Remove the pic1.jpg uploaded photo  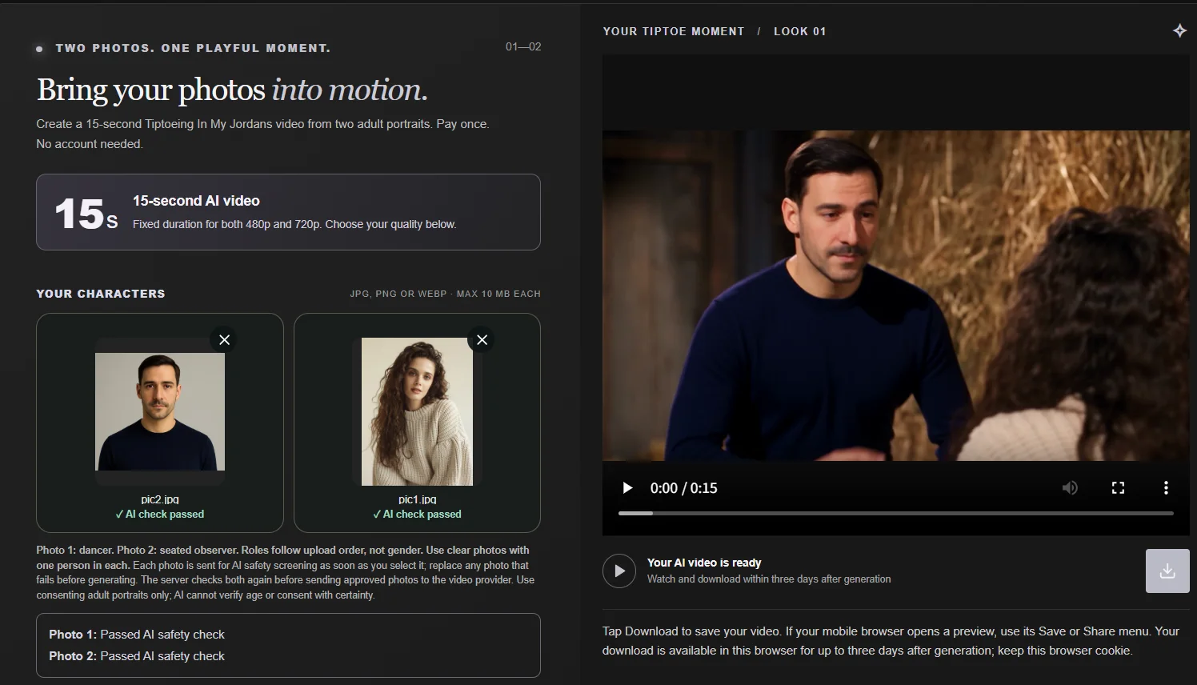482,340
